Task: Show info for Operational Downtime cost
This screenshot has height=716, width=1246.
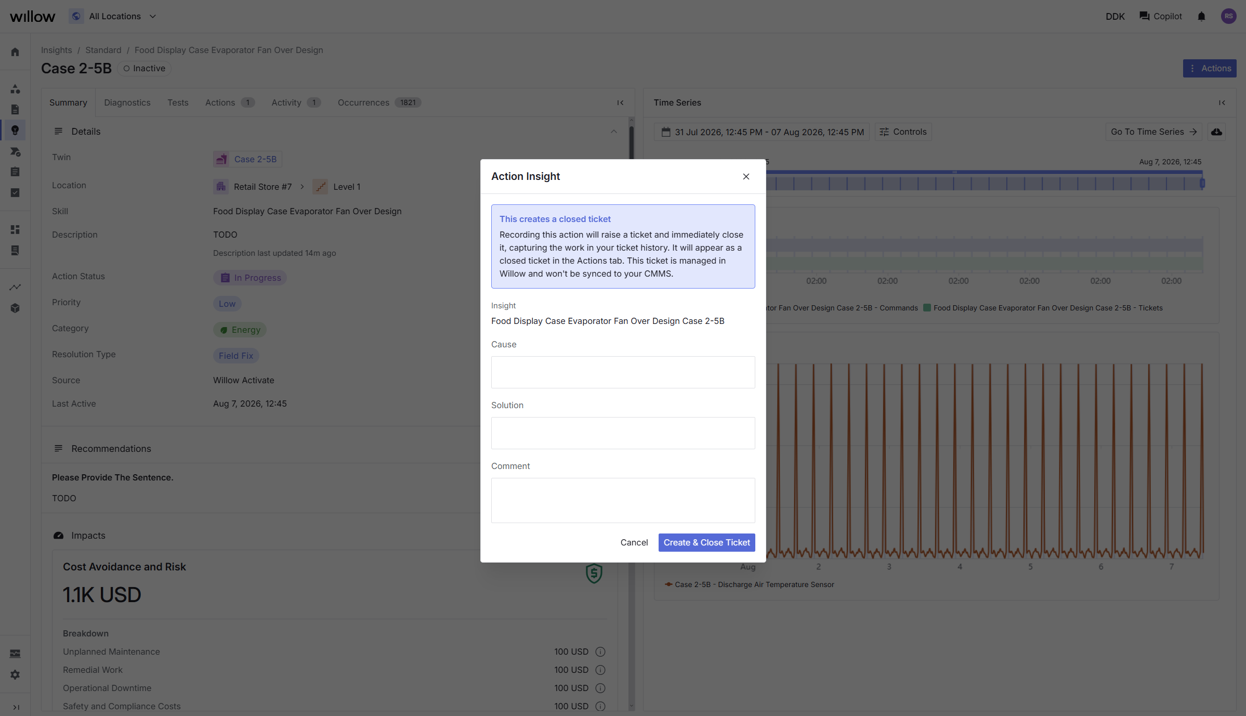Action: tap(600, 688)
